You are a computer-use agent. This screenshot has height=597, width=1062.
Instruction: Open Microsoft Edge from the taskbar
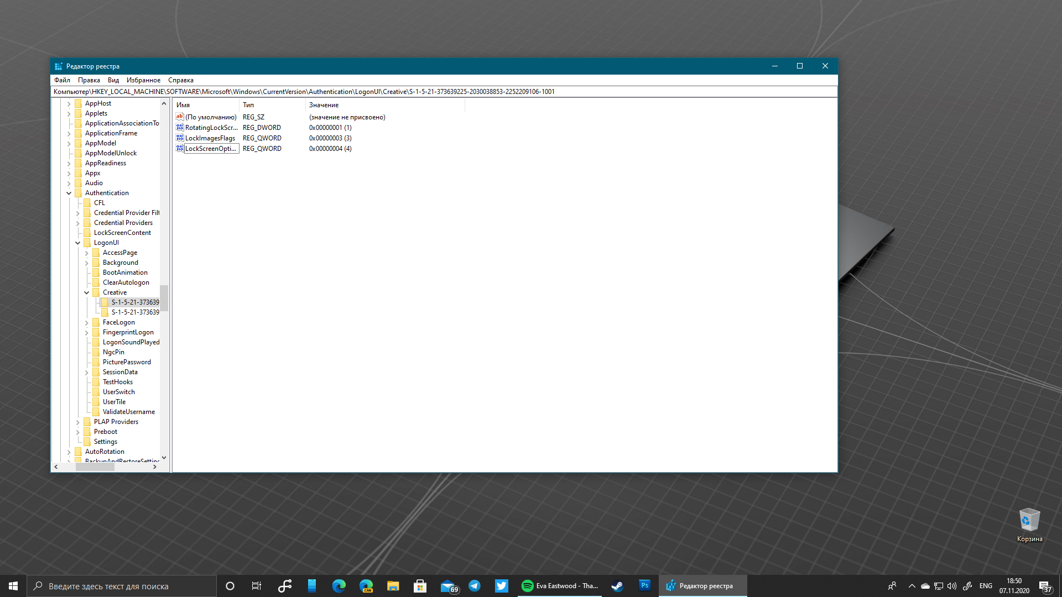pos(339,586)
